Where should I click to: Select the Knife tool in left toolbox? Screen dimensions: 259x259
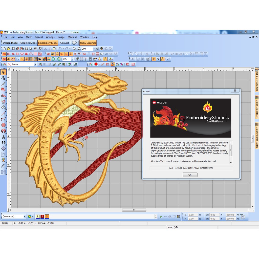coord(4,84)
